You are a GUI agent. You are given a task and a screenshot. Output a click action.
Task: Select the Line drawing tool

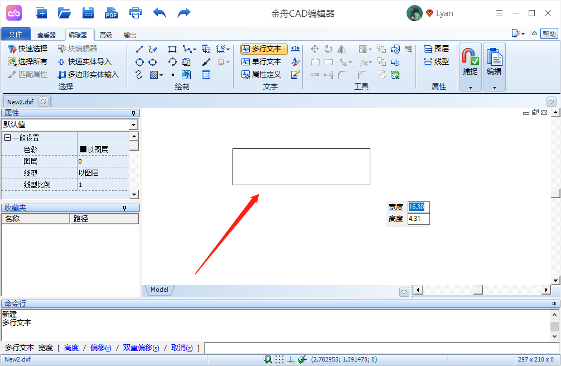click(x=139, y=49)
